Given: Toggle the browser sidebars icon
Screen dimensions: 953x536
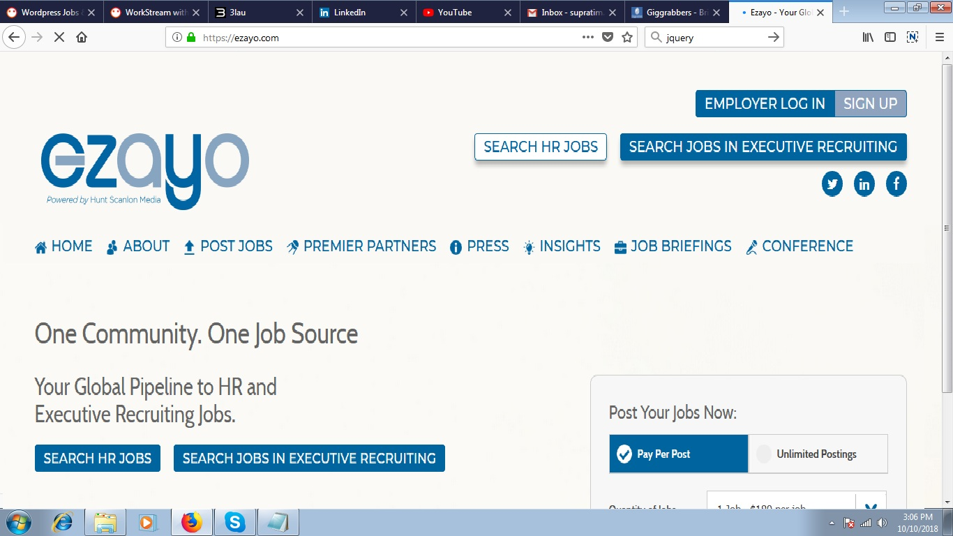Looking at the screenshot, I should 890,38.
